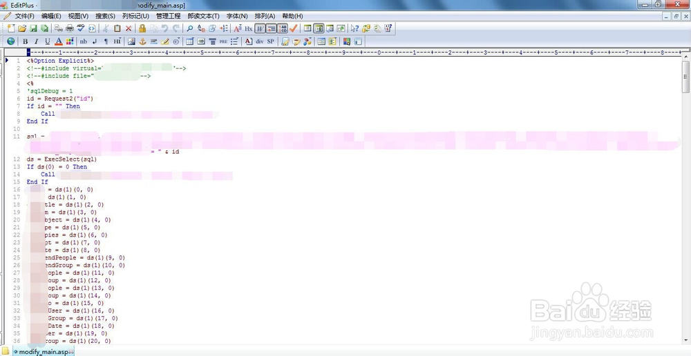Open 管理工程 menu

coord(169,16)
